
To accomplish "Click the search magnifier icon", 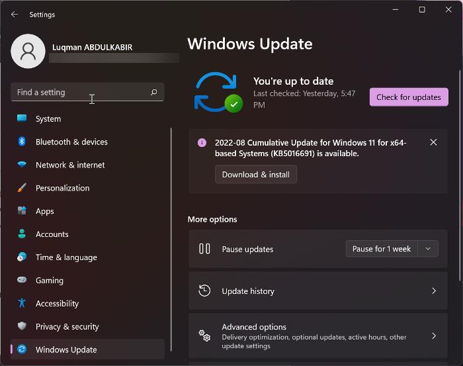I will point(154,93).
